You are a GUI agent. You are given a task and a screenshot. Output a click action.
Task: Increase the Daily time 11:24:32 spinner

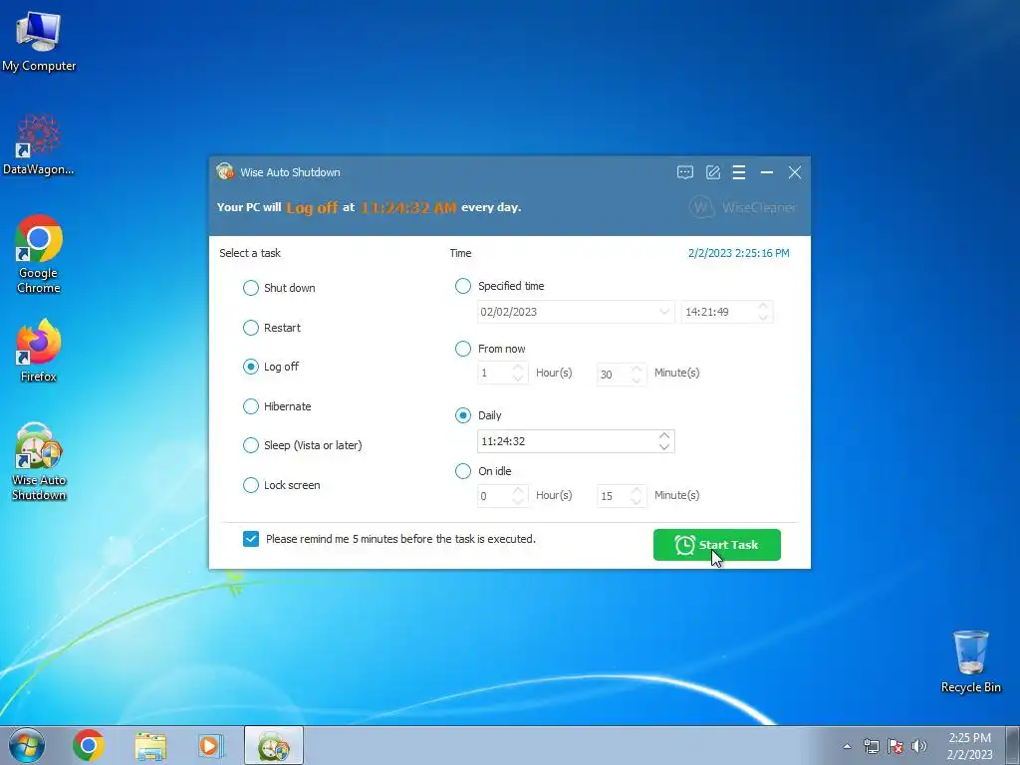click(x=664, y=435)
